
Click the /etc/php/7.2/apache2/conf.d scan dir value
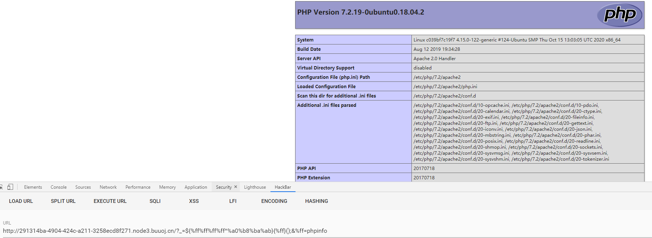tap(444, 96)
